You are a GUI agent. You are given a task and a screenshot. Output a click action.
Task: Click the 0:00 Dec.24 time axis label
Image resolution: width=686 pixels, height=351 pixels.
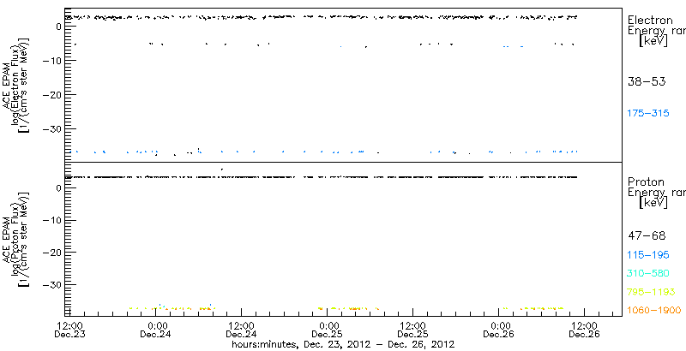tap(156, 330)
